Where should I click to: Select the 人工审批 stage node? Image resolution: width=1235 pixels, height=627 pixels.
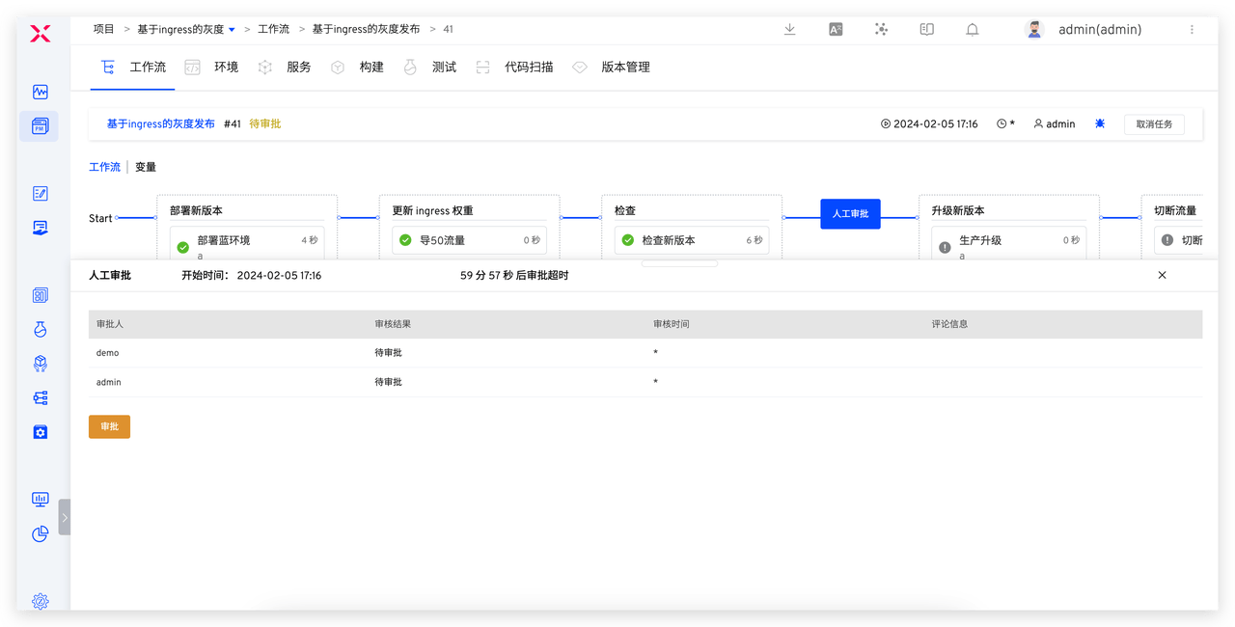(x=850, y=214)
